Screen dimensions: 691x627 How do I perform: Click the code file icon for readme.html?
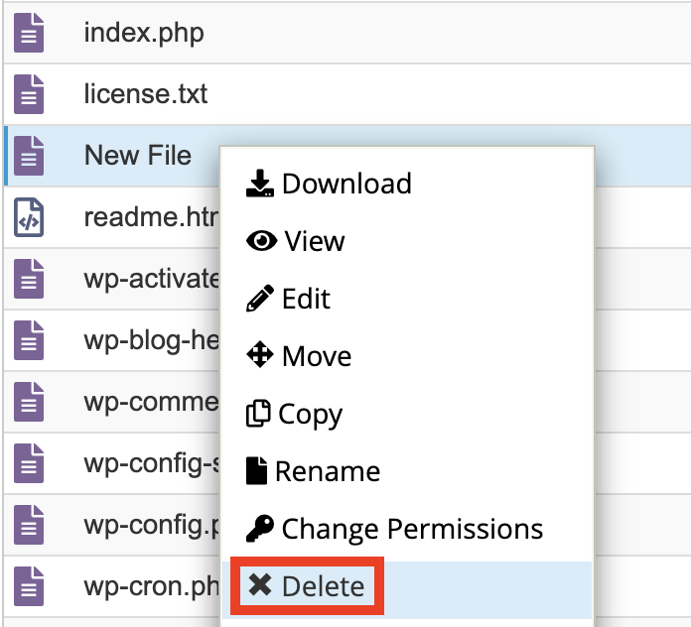29,217
